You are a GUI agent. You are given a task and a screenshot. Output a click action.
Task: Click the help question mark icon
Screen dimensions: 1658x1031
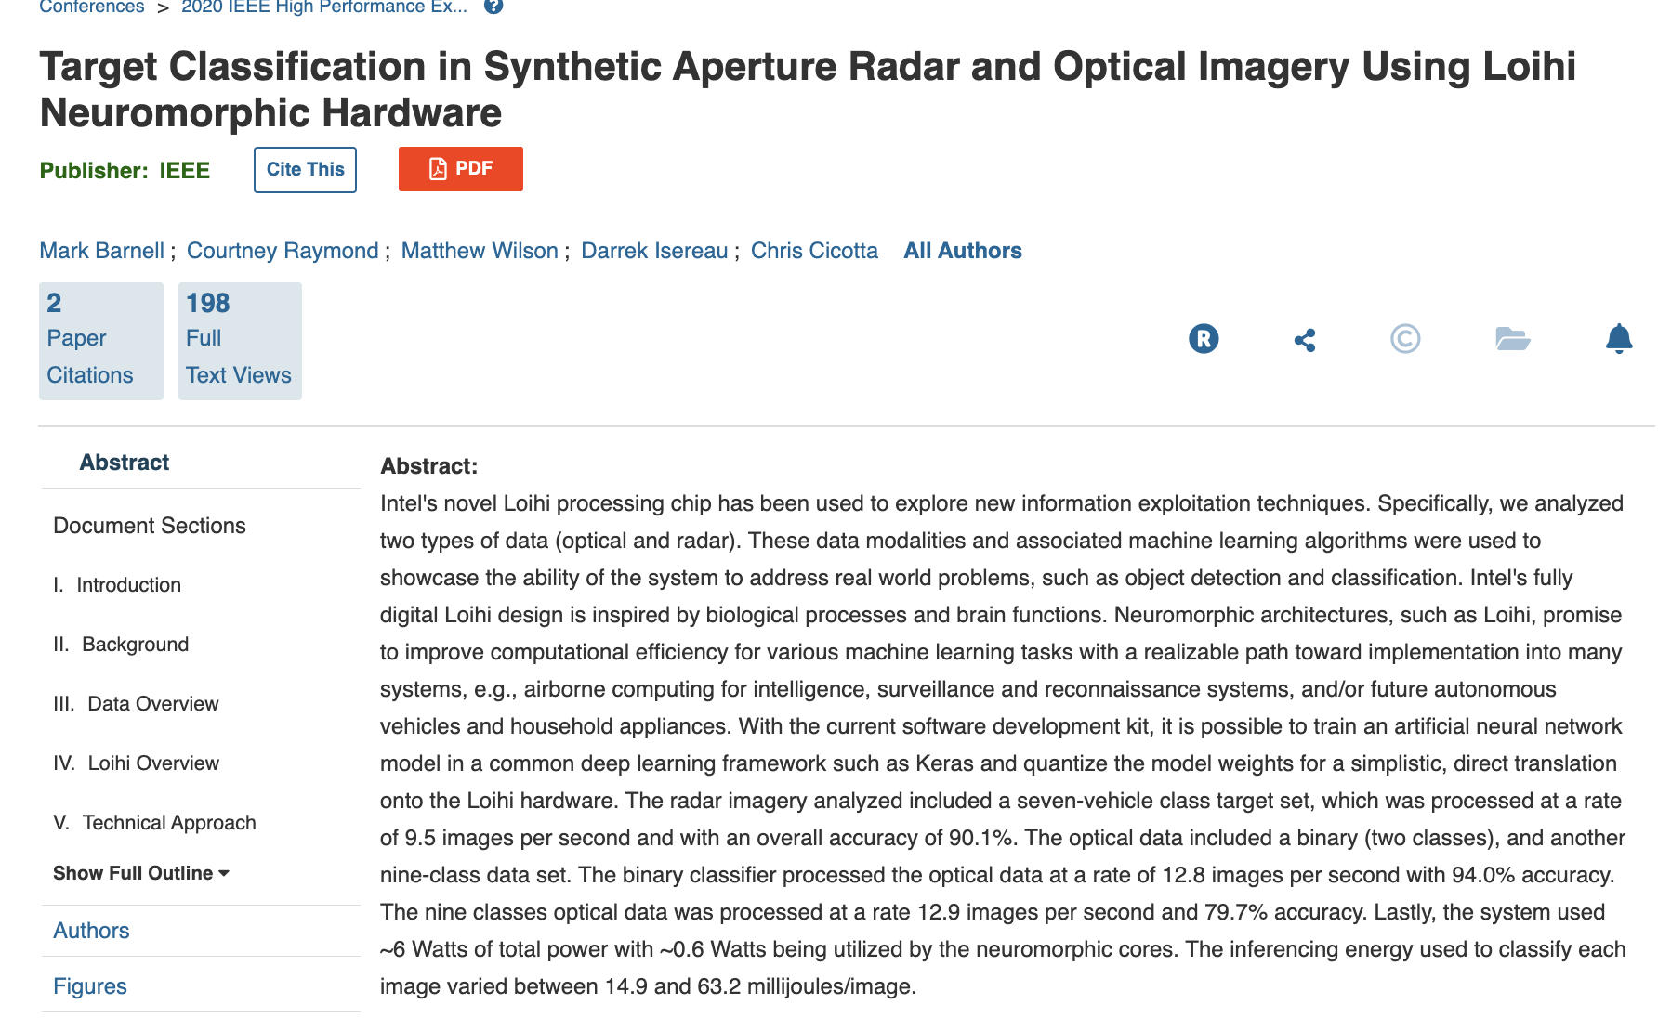click(x=493, y=7)
